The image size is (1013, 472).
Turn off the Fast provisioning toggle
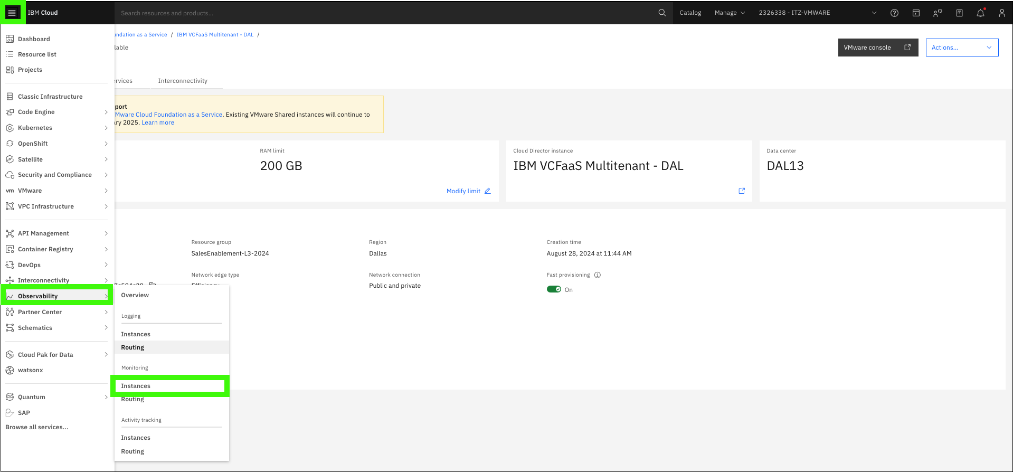(x=554, y=289)
